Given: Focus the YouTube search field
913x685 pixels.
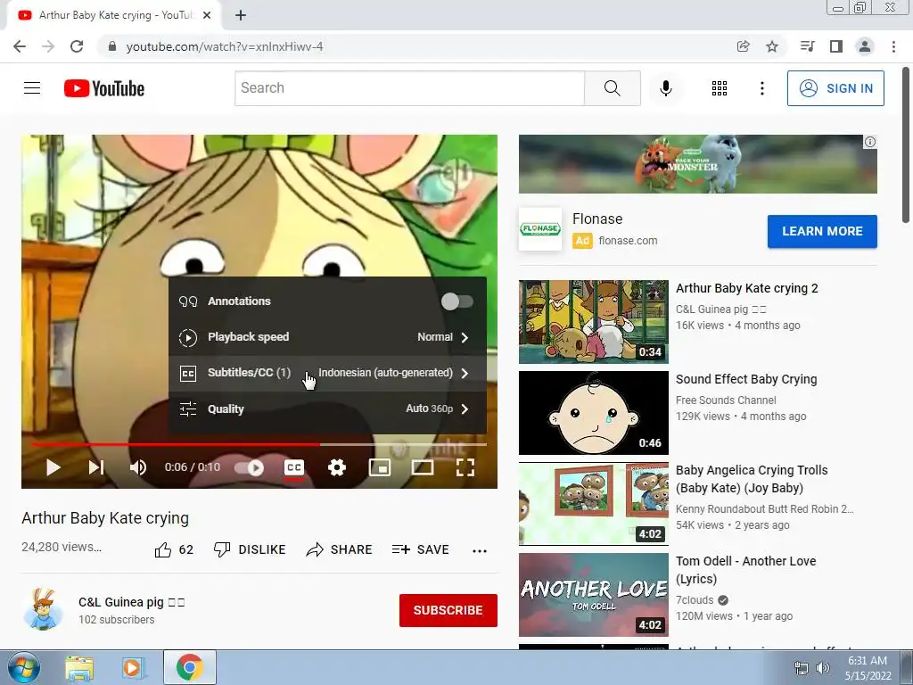Looking at the screenshot, I should pyautogui.click(x=409, y=88).
